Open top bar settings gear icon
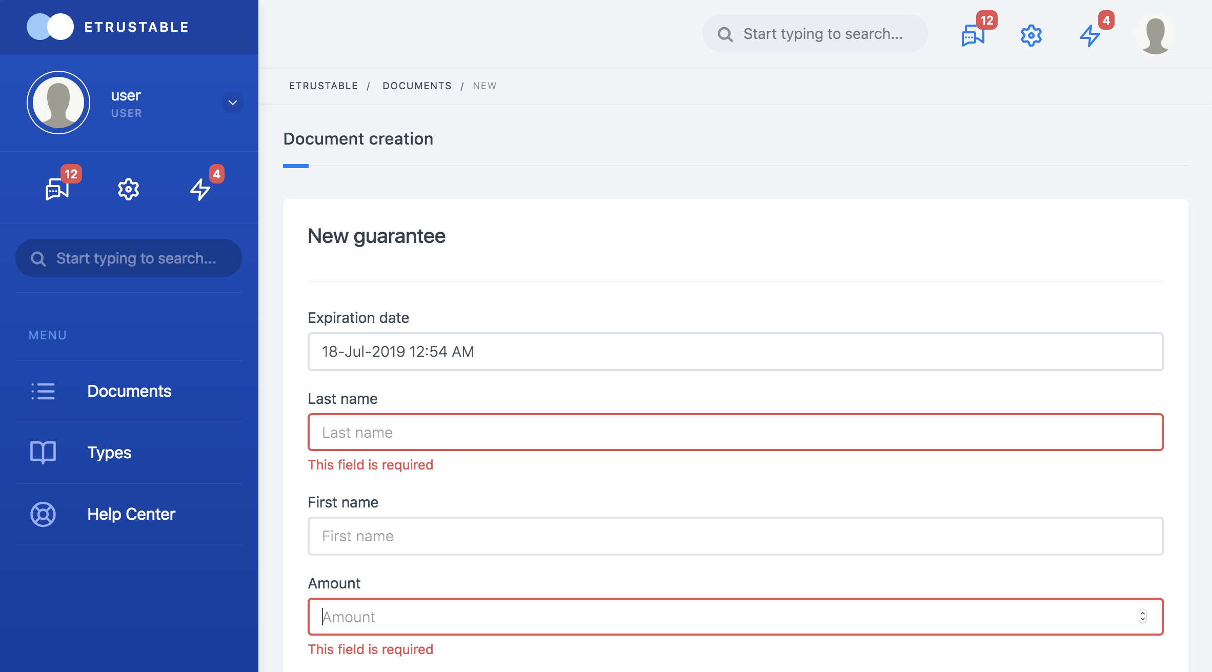The image size is (1212, 672). [1031, 35]
